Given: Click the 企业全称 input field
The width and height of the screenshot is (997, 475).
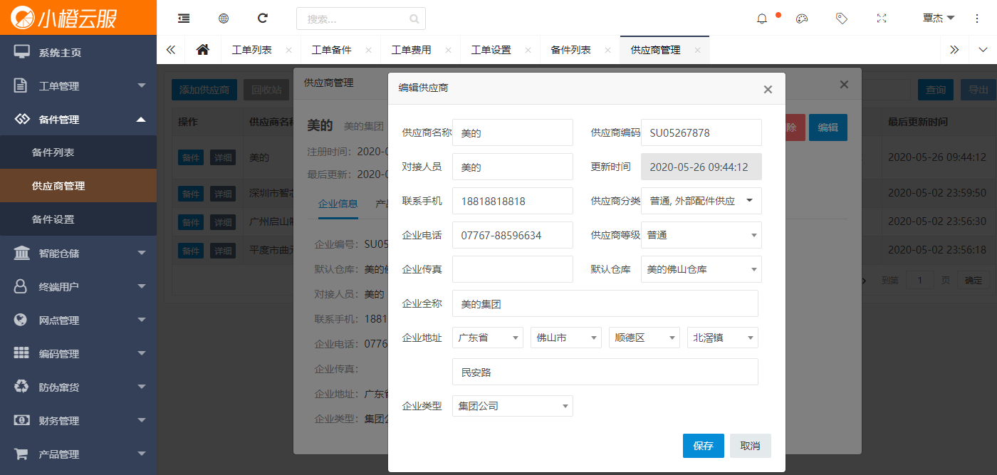Looking at the screenshot, I should click(605, 303).
